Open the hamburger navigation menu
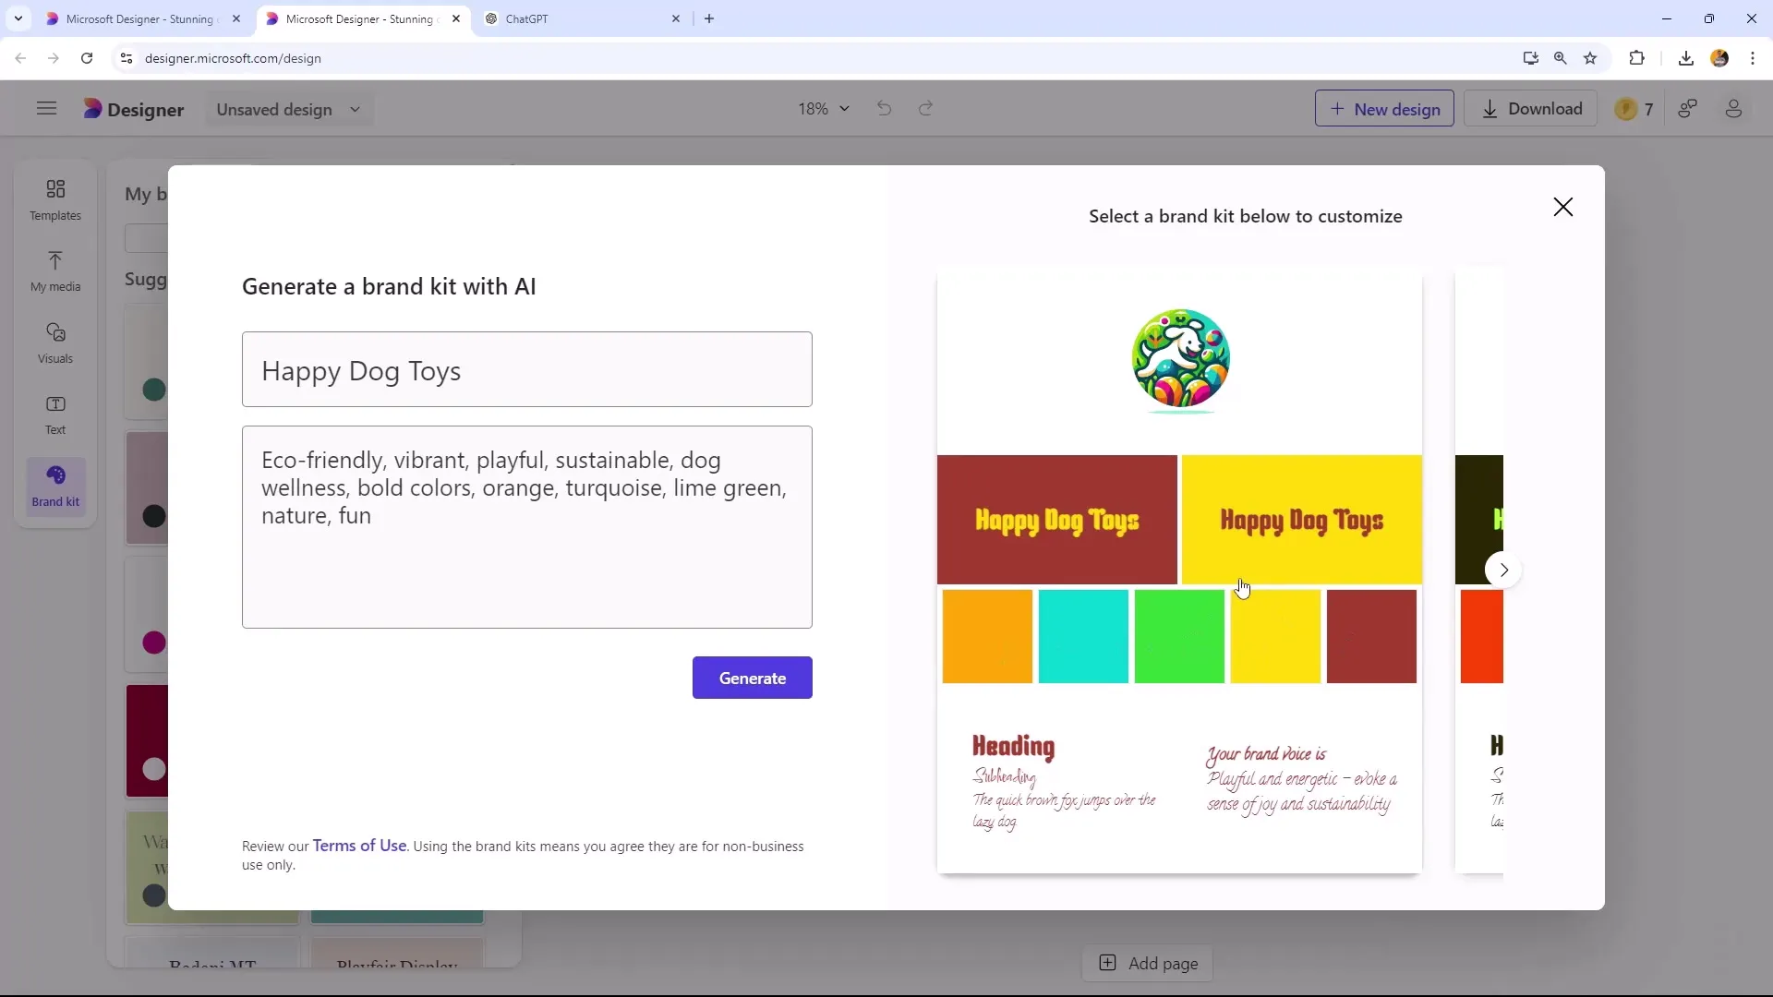Viewport: 1773px width, 997px height. coord(46,109)
